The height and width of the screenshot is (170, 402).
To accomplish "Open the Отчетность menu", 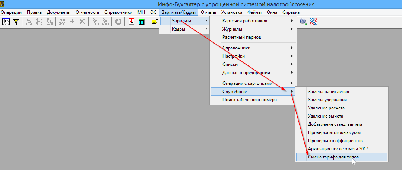I will pyautogui.click(x=88, y=12).
